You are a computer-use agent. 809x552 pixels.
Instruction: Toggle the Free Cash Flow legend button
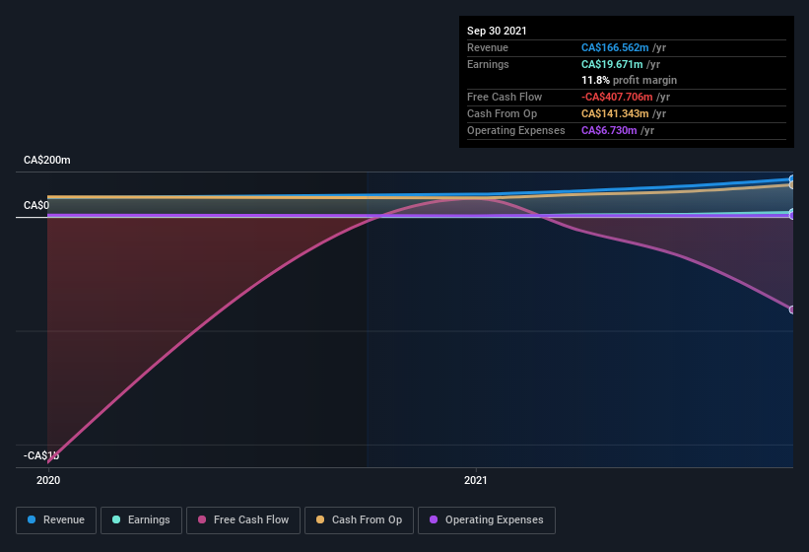point(243,520)
